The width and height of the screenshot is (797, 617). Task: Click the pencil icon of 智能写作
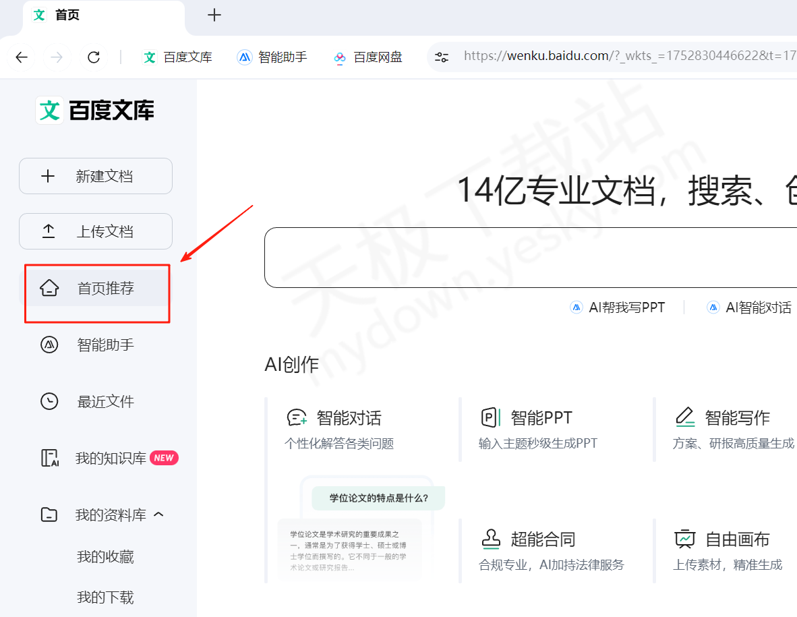685,417
